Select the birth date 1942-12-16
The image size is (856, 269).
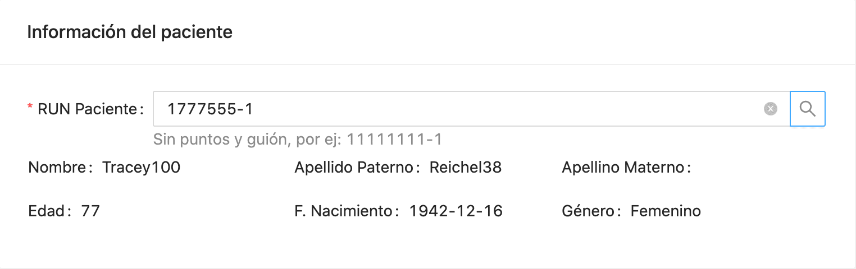point(456,211)
